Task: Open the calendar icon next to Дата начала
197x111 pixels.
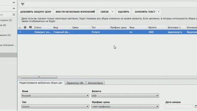Action: (196, 106)
